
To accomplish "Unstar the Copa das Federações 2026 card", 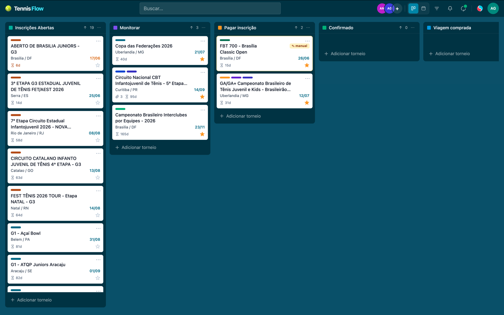I will [202, 59].
